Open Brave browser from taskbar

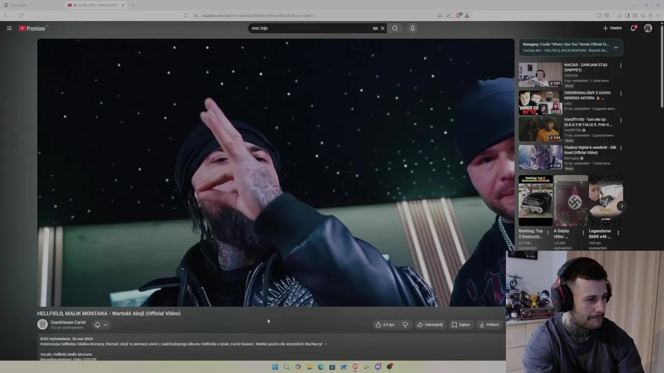pyautogui.click(x=355, y=367)
